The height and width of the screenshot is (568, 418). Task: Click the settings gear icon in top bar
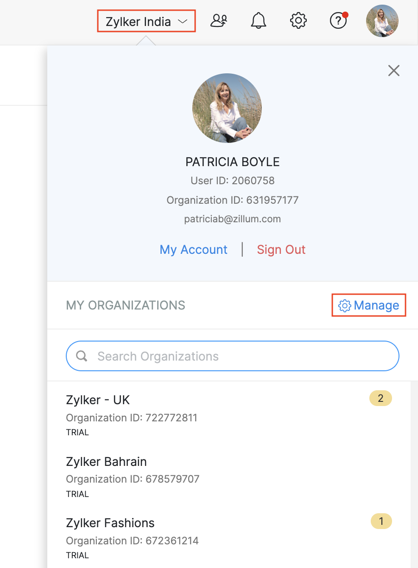coord(298,20)
